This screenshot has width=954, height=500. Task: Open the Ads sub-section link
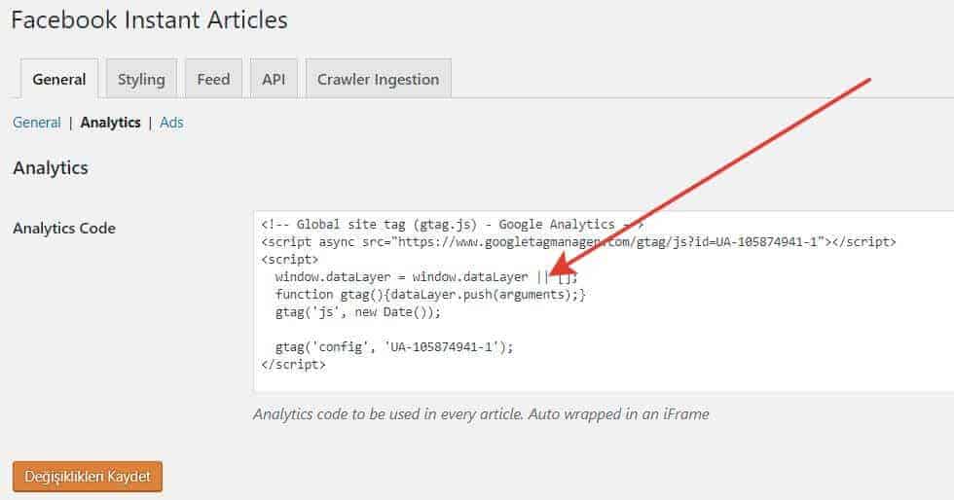click(x=171, y=123)
